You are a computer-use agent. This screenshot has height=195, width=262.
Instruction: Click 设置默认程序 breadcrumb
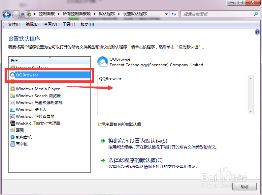pos(135,14)
